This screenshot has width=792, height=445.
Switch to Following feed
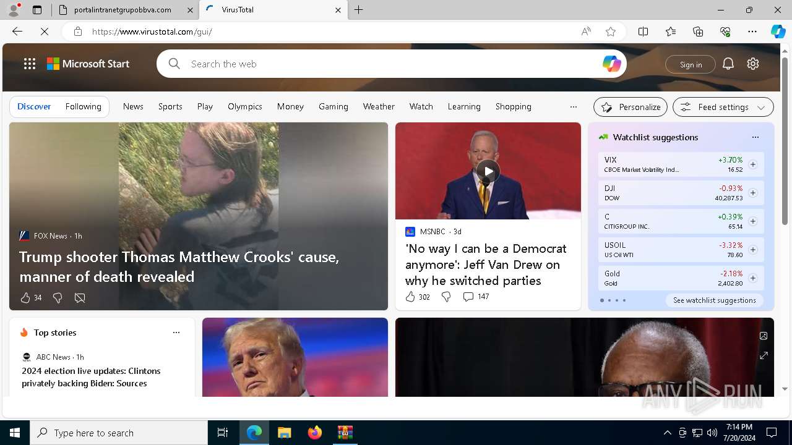point(83,106)
